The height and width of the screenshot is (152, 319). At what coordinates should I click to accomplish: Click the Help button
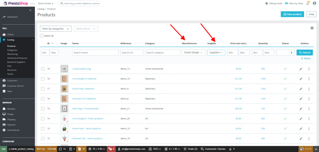pyautogui.click(x=311, y=14)
